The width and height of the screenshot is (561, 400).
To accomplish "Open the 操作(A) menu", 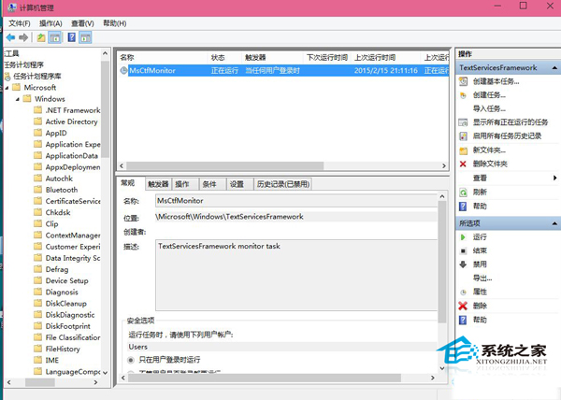I will pyautogui.click(x=50, y=23).
